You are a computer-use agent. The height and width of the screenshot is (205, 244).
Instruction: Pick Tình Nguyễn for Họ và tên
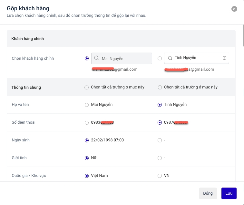pos(160,105)
